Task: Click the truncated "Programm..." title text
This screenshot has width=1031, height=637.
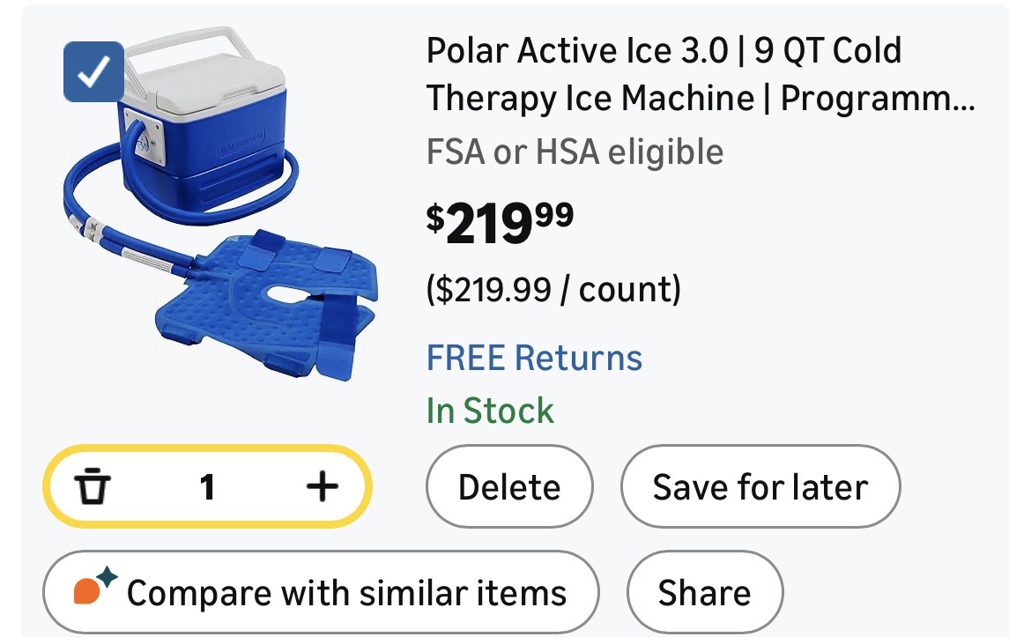Action: (x=878, y=99)
